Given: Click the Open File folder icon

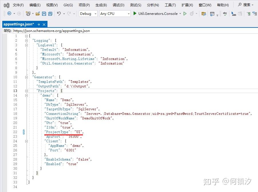Looking at the screenshot, I should (38, 14).
